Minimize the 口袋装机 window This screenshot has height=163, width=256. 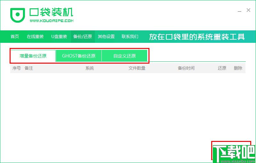coord(239,11)
